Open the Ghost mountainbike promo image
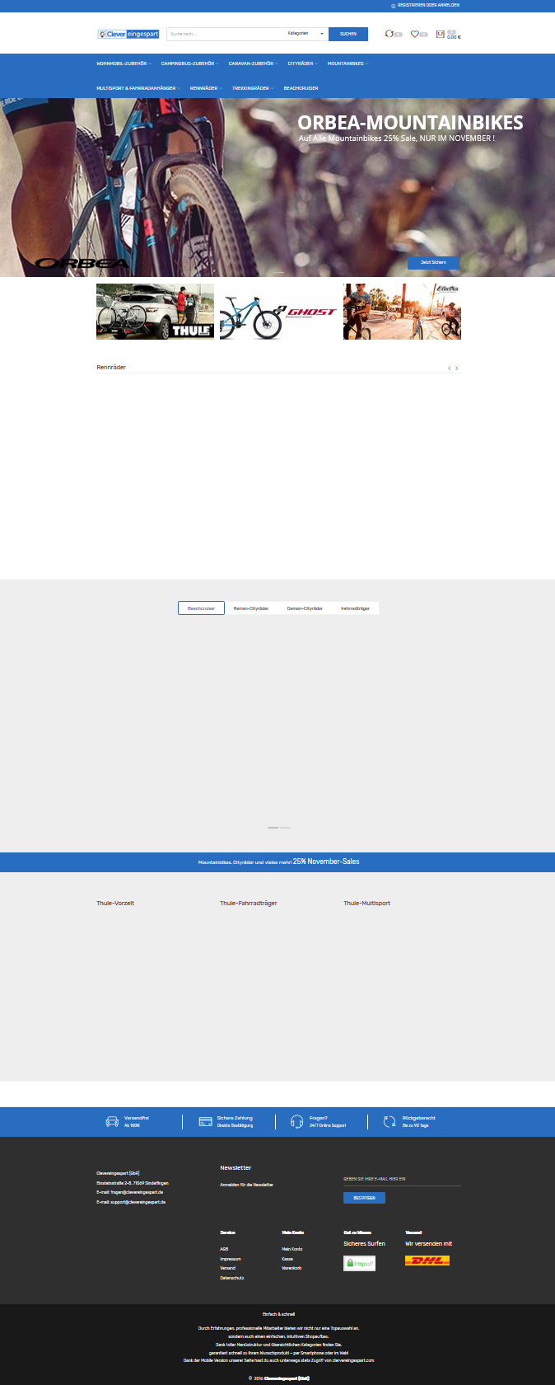The width and height of the screenshot is (555, 1385). pyautogui.click(x=278, y=312)
